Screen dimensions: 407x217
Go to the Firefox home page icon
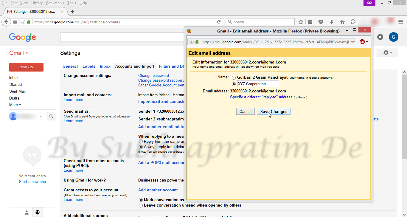click(342, 22)
